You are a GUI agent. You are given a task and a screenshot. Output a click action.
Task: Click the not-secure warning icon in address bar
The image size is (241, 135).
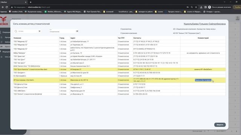(x=12, y=7)
